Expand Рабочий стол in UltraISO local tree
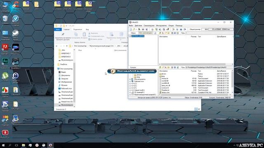The height and width of the screenshot is (148, 264). (130, 81)
